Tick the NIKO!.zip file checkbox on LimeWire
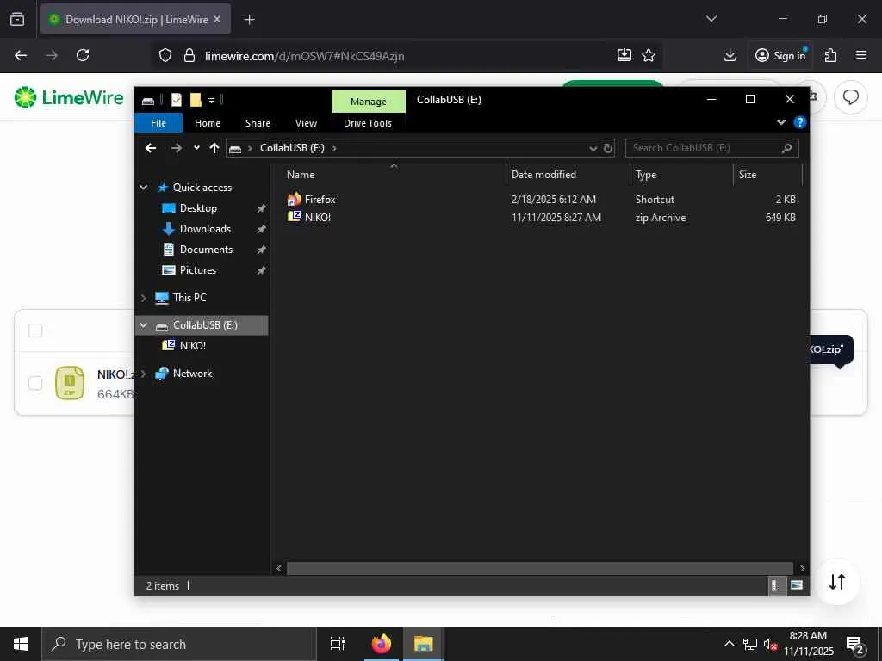 [x=35, y=383]
